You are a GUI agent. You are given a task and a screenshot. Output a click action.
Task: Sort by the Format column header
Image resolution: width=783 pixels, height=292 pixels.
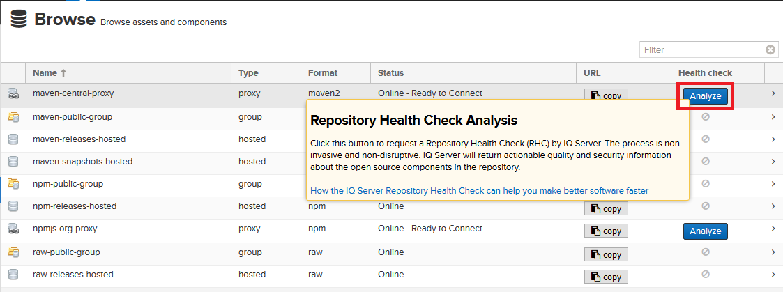point(323,73)
